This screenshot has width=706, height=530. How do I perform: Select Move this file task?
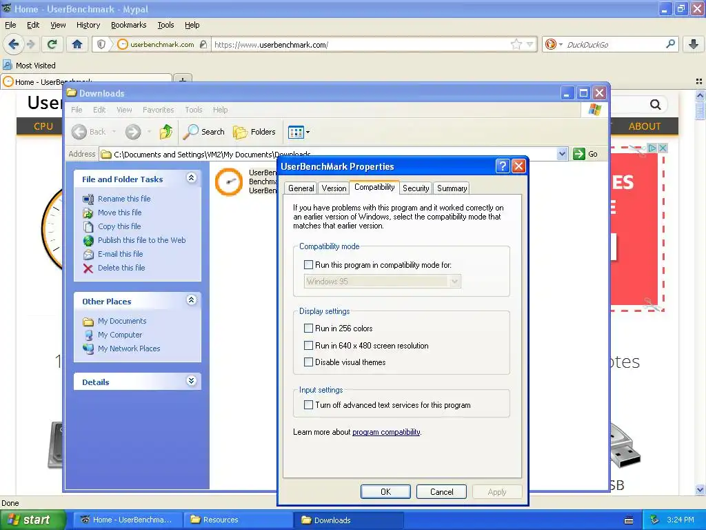[120, 213]
